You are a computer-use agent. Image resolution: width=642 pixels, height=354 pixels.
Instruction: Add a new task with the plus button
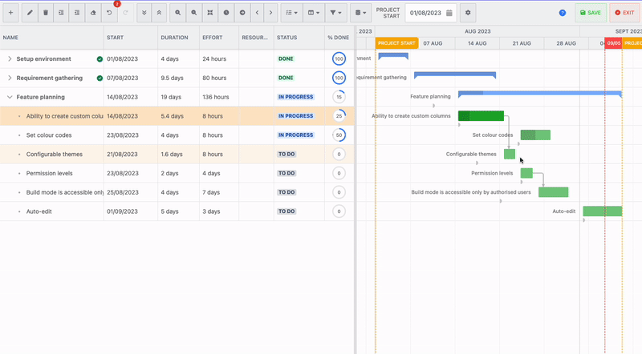click(x=10, y=13)
